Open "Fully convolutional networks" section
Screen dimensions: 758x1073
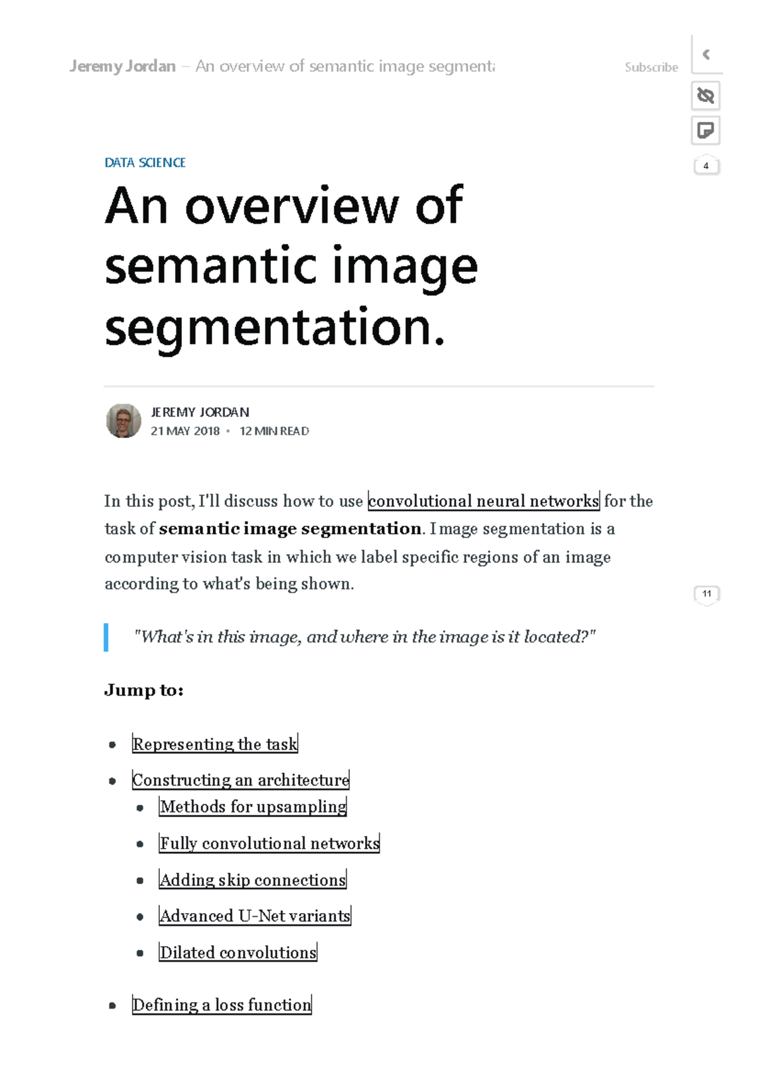(x=270, y=843)
